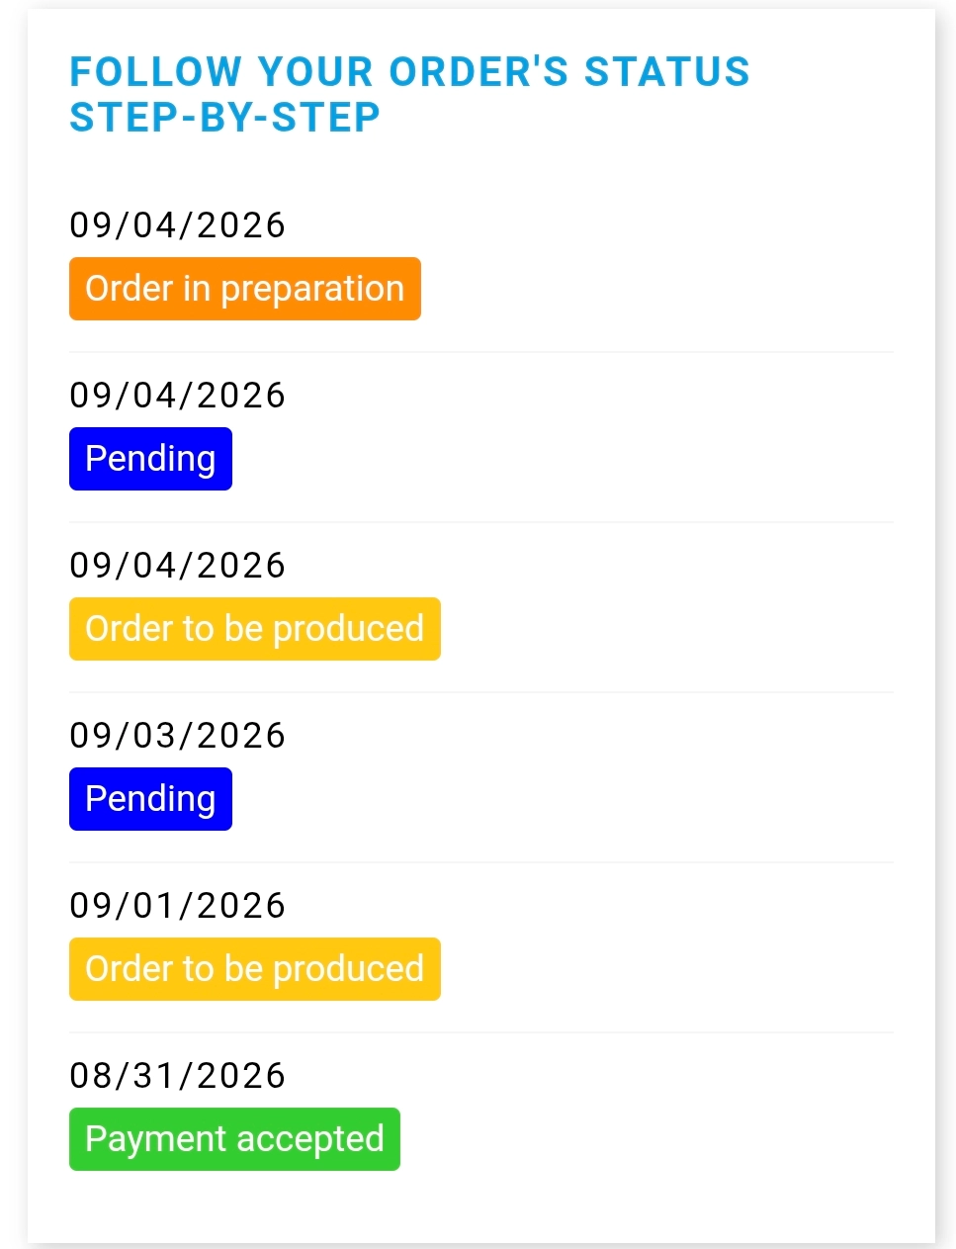The image size is (956, 1249).
Task: Click the green Payment accepted badge
Action: pos(234,1139)
